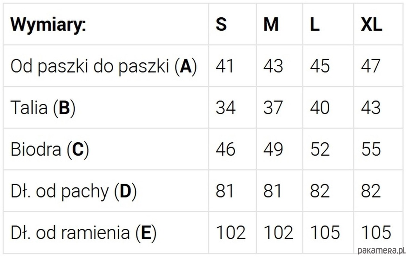Image resolution: width=409 pixels, height=258 pixels.
Task: Click the Dł. od ramienia (E) label
Action: (83, 233)
